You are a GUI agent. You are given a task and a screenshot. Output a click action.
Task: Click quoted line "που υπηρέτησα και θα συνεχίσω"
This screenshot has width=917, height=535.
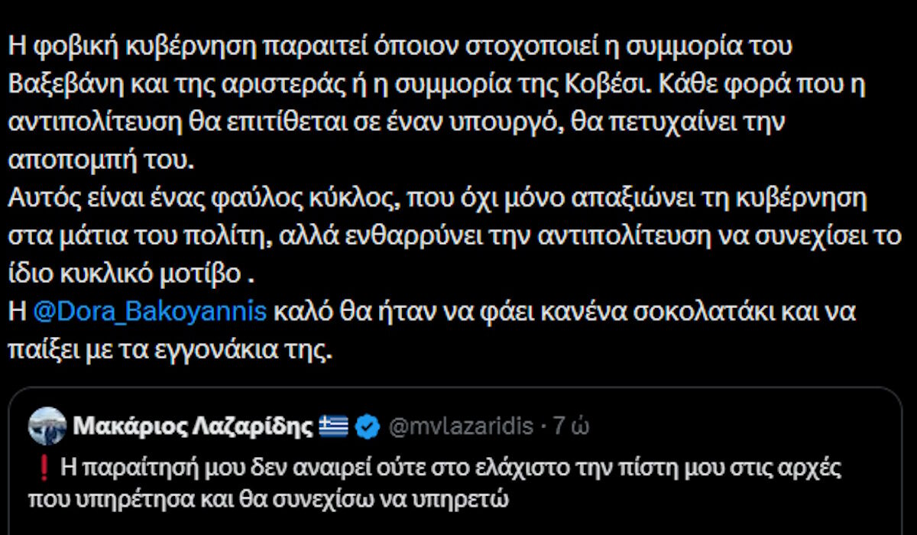tap(267, 499)
